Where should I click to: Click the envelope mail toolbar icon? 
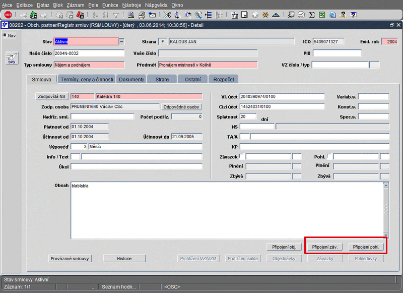coord(152,15)
